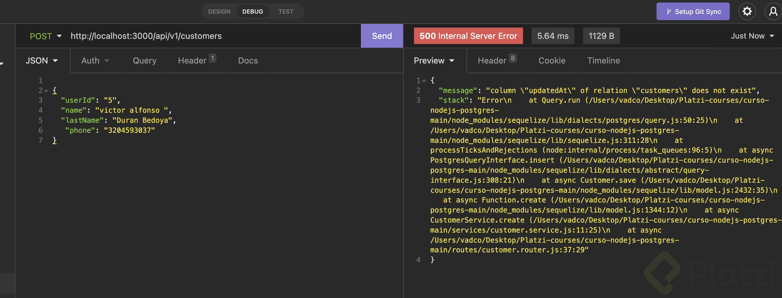Expand the JSON body type dropdown
This screenshot has width=782, height=298.
tap(42, 61)
